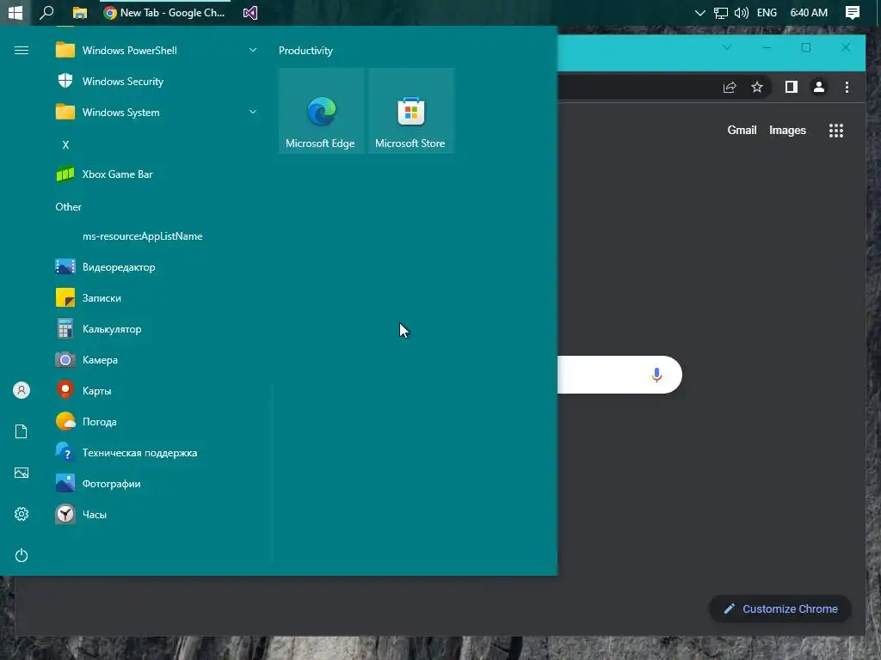Open the Pictures icon in Start sidebar

pyautogui.click(x=22, y=473)
